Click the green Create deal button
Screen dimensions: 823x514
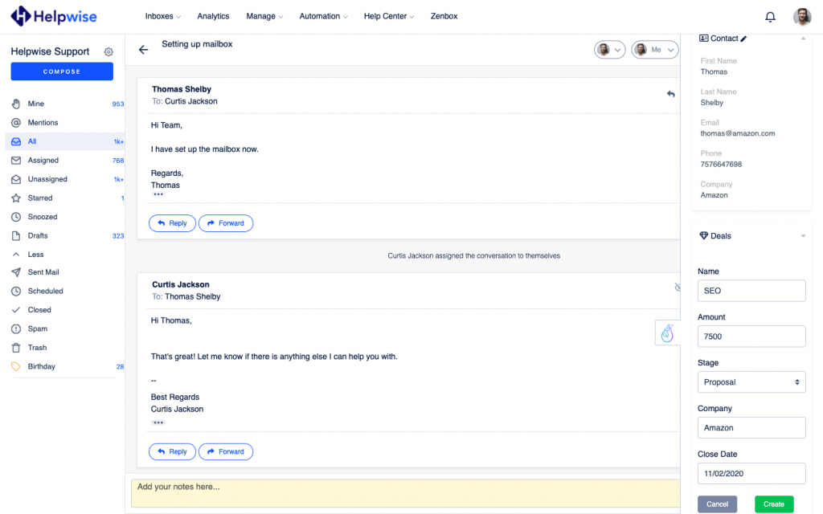pos(773,504)
